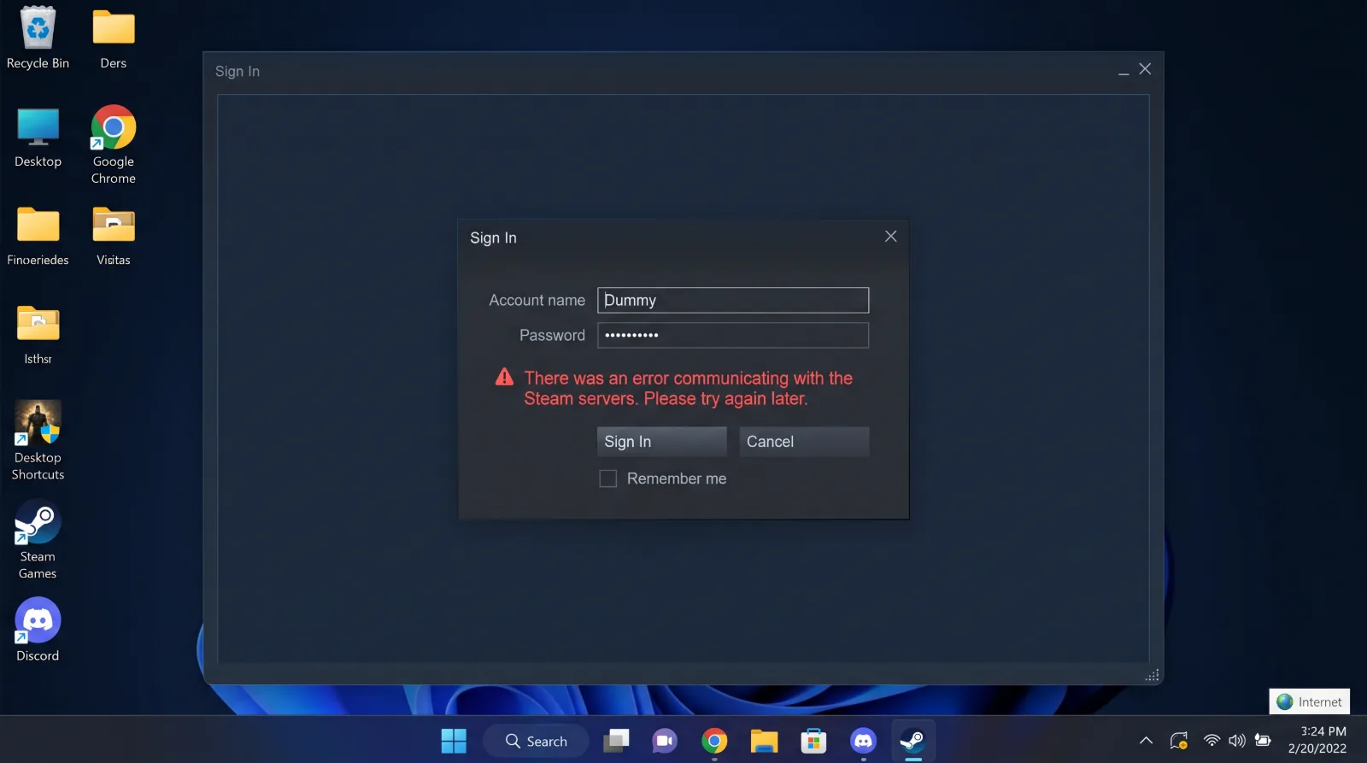Click the Steam icon in the taskbar
Screen dimensions: 1367x763
coord(912,741)
